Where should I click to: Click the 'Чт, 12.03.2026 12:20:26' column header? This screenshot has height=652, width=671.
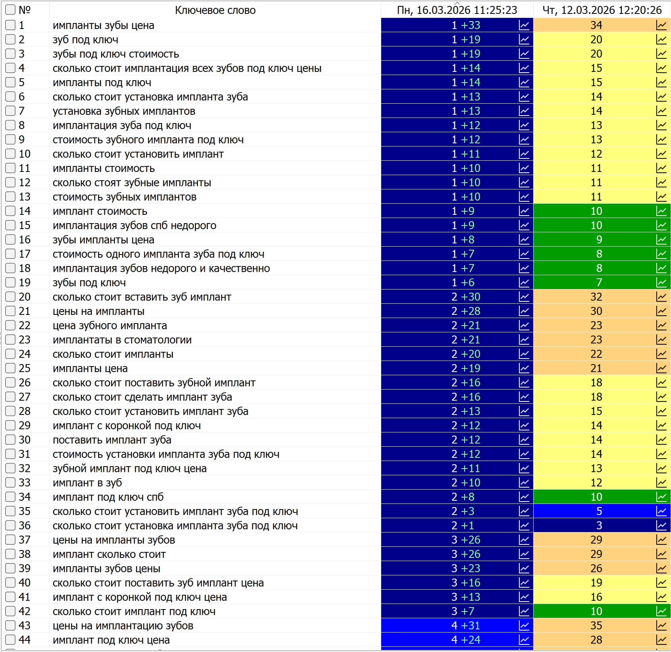pyautogui.click(x=602, y=10)
